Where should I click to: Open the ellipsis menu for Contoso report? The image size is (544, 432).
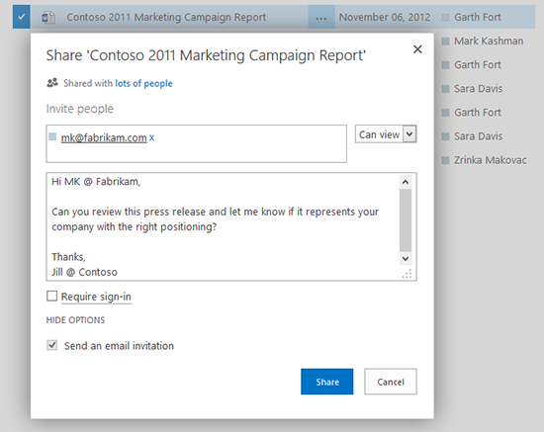click(321, 17)
